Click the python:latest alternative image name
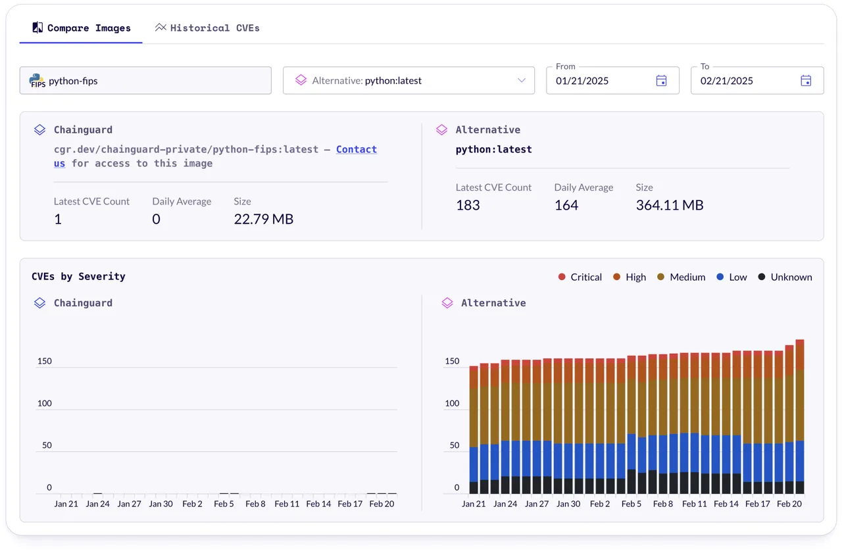This screenshot has height=555, width=842. [x=493, y=149]
